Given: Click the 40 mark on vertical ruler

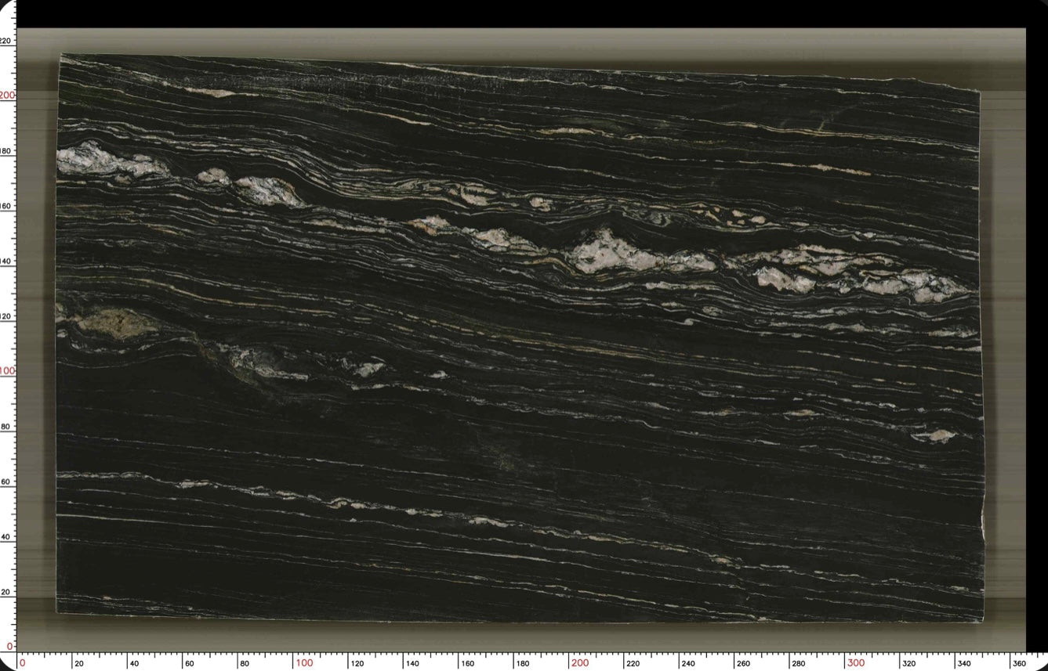Looking at the screenshot, I should (5, 537).
